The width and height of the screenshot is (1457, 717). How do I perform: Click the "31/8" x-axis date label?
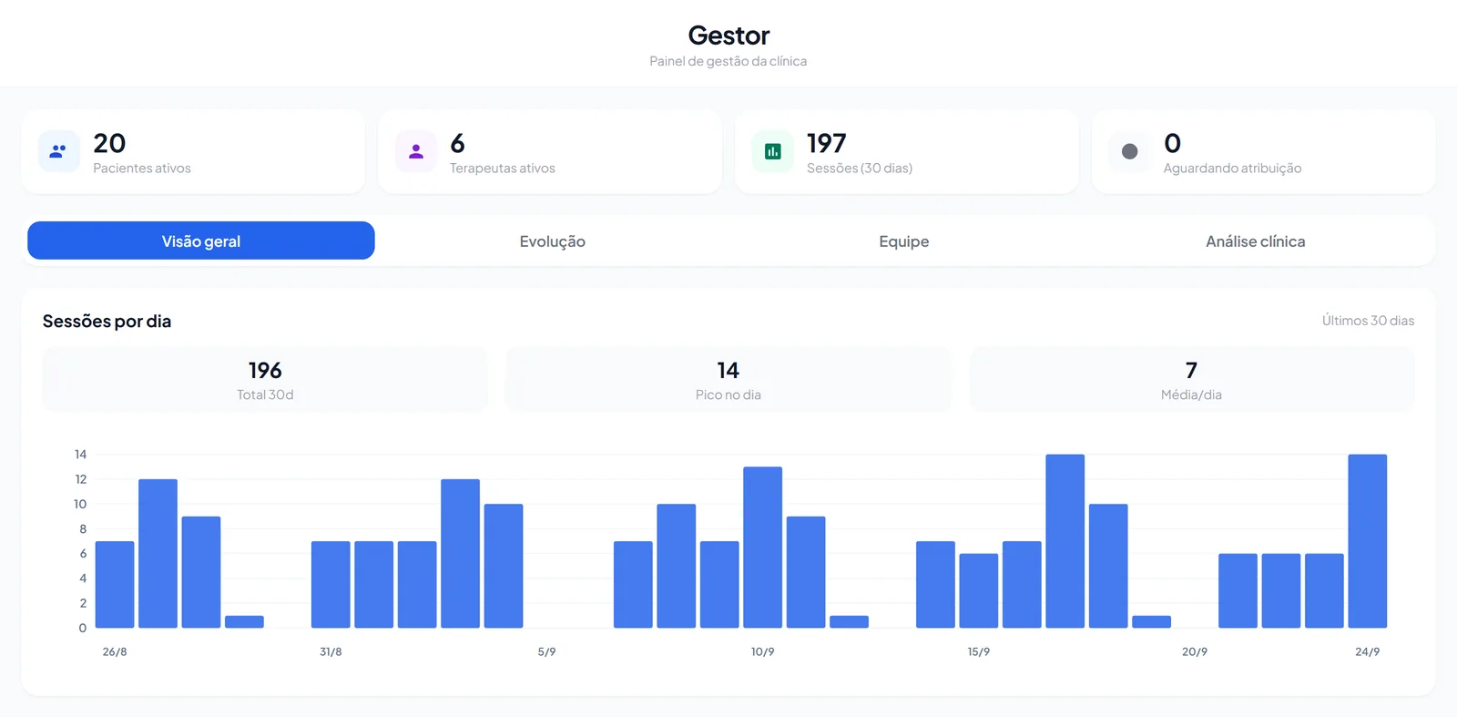[331, 652]
